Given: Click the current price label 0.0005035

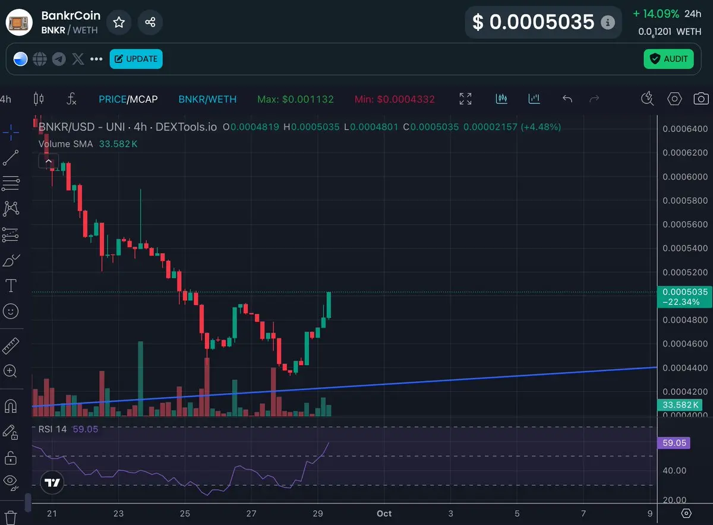Looking at the screenshot, I should (x=684, y=296).
